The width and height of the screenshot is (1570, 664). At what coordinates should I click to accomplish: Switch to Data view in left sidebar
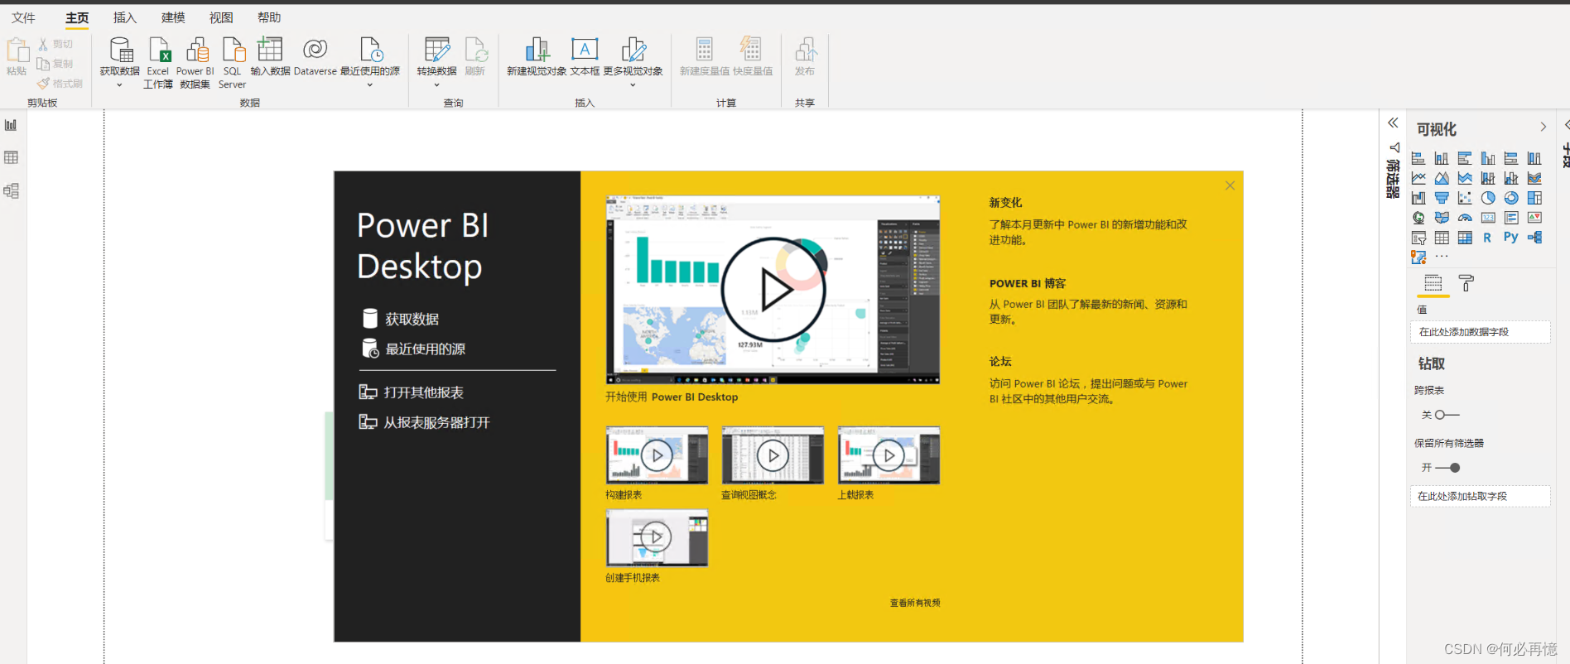11,157
